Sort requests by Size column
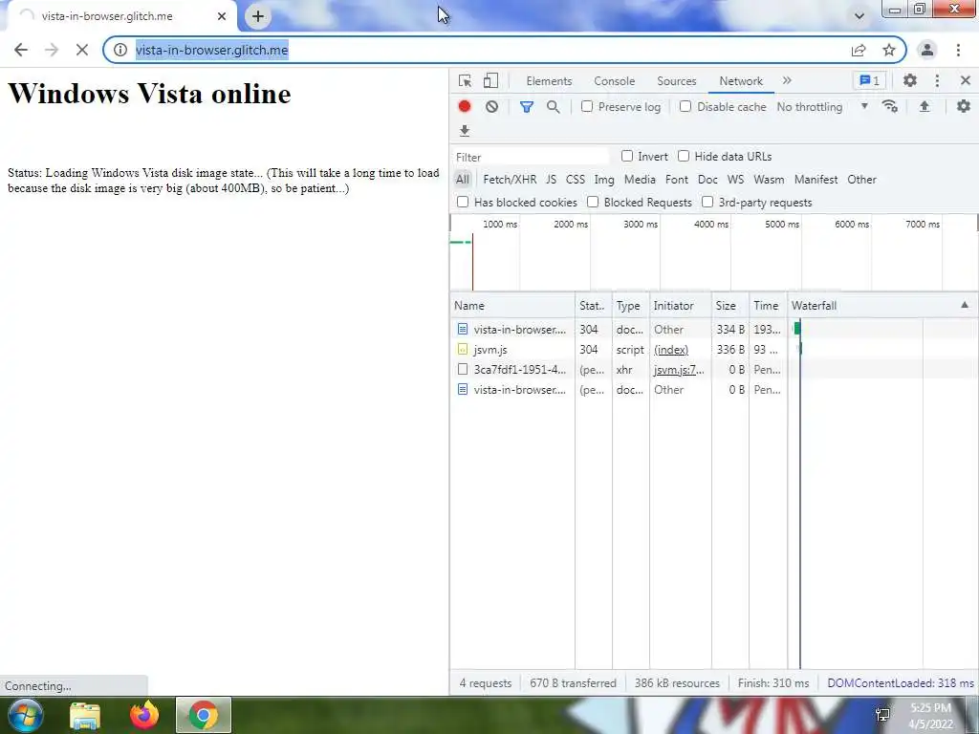The width and height of the screenshot is (979, 734). tap(729, 305)
